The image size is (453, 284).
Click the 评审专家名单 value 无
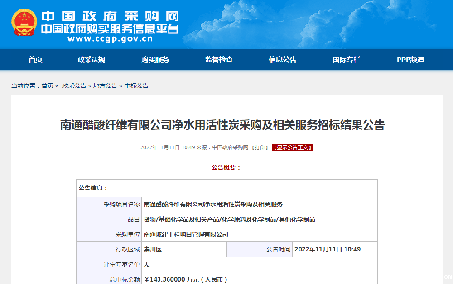147,265
